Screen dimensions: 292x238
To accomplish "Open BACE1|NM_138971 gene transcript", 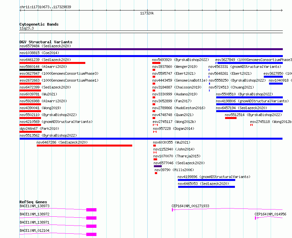I will point(35,222).
